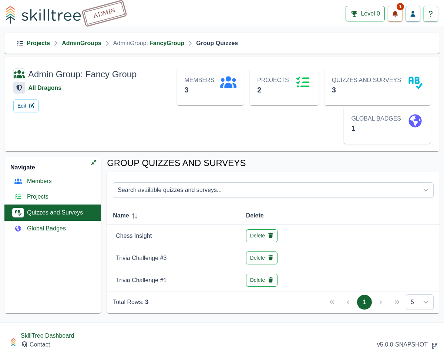The height and width of the screenshot is (358, 444).
Task: Collapse the Navigate side panel
Action: pos(94,162)
